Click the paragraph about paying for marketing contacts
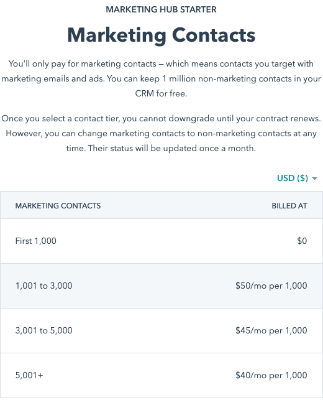 [161, 78]
